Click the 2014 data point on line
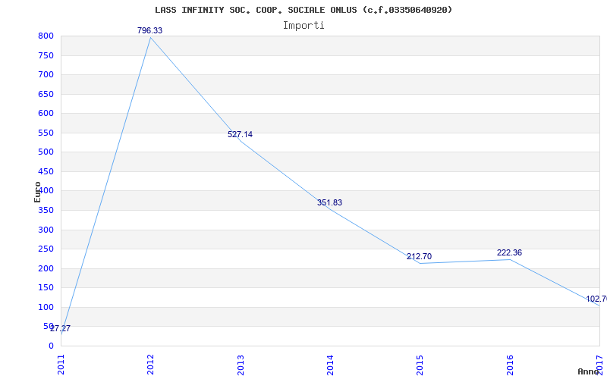Image resolution: width=607 pixels, height=379 pixels. tap(330, 210)
